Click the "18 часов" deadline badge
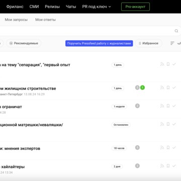Image resolution: width=181 pixels, height=181 pixels. click(x=119, y=148)
